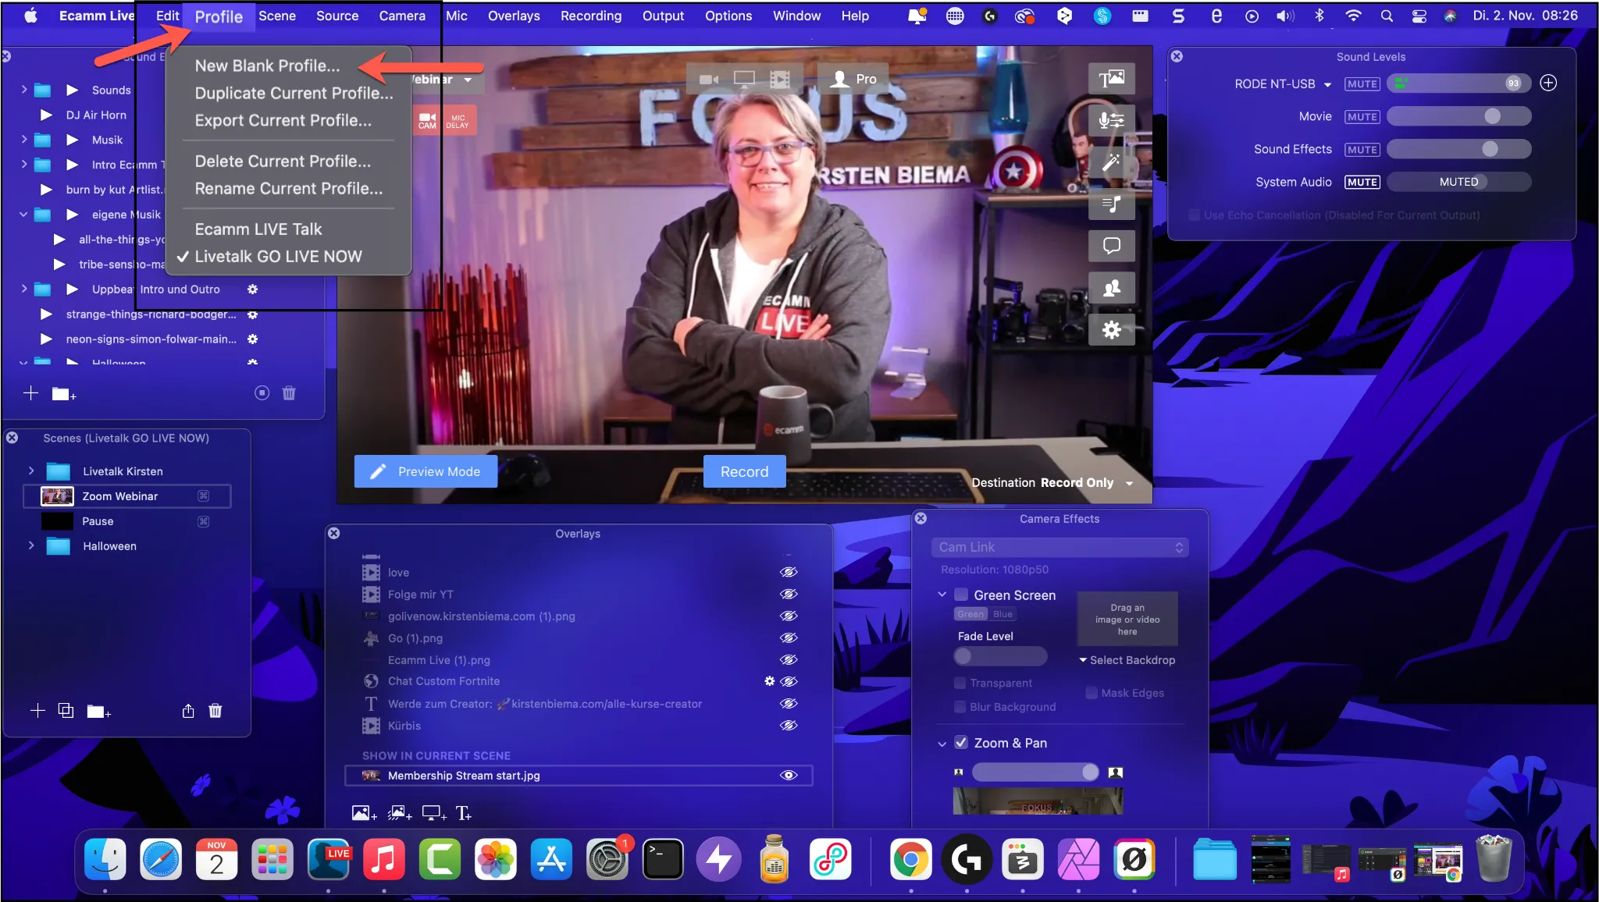Adjust the Fade Level slider
This screenshot has width=1599, height=902.
coord(1000,656)
